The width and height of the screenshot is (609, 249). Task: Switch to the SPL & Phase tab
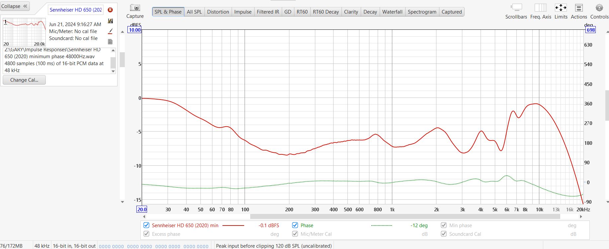168,12
